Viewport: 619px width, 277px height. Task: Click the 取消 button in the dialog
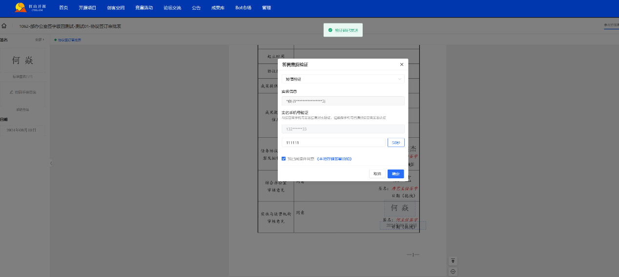[x=377, y=174]
